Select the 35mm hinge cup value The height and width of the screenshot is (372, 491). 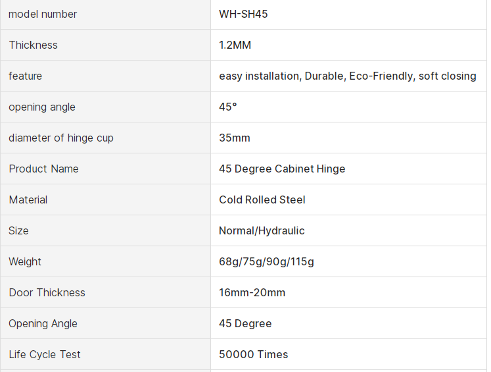point(235,138)
